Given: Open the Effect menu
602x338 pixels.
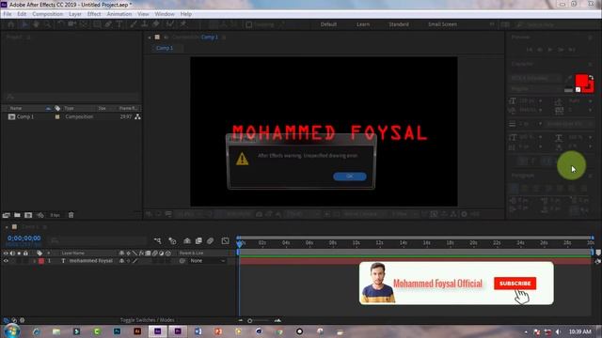Looking at the screenshot, I should click(x=94, y=14).
